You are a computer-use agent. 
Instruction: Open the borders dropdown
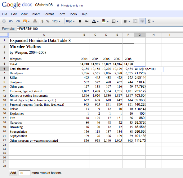pos(115,21)
